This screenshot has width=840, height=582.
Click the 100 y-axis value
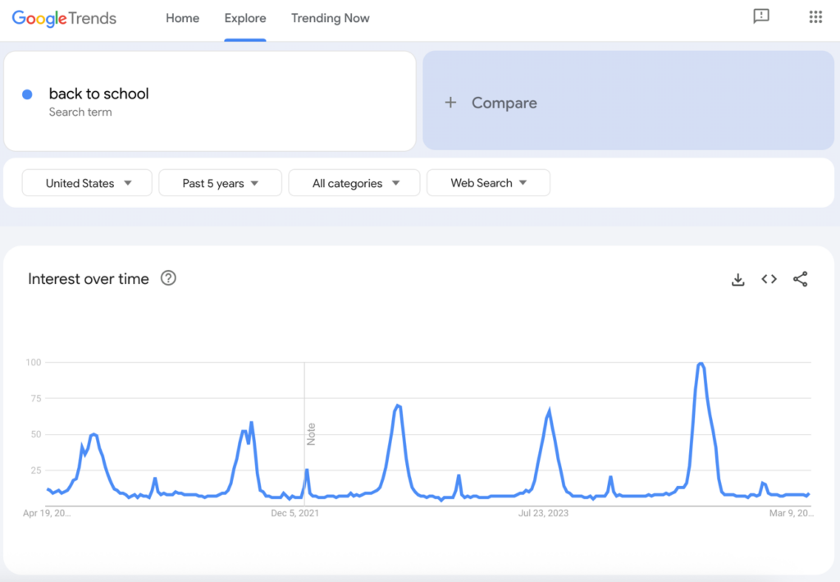pos(33,362)
